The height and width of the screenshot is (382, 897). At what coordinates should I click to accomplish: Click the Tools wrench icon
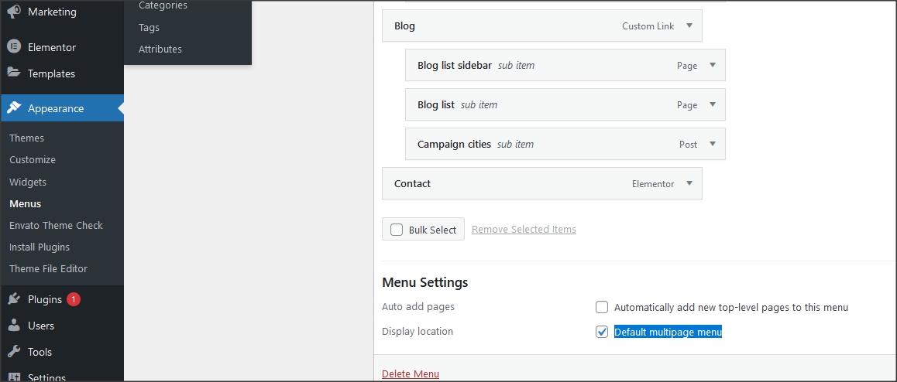(14, 352)
